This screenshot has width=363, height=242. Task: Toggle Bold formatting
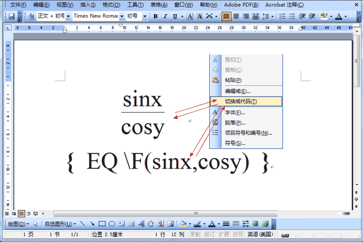pyautogui.click(x=155, y=16)
